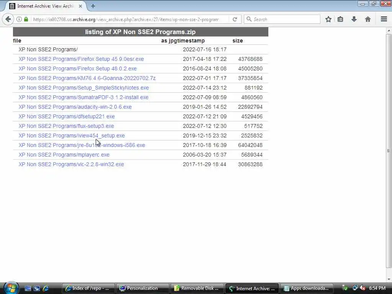Click the 'file' column header
Viewport: 392px width, 294px height.
17,41
